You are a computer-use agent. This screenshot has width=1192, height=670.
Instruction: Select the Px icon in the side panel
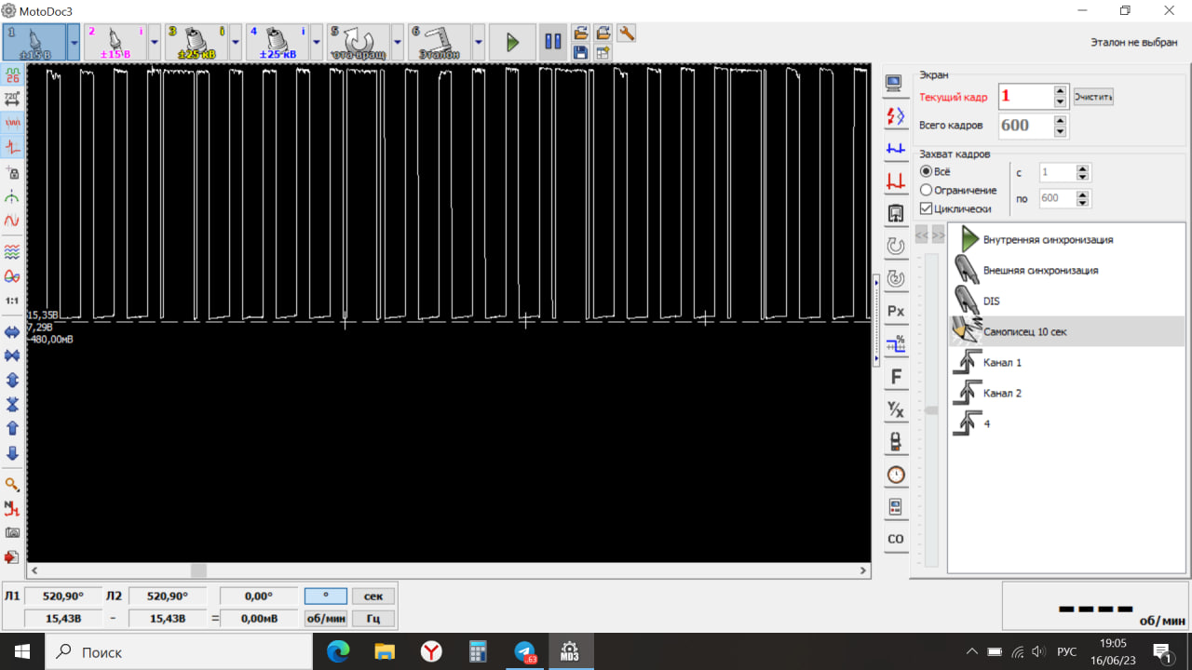tap(896, 311)
